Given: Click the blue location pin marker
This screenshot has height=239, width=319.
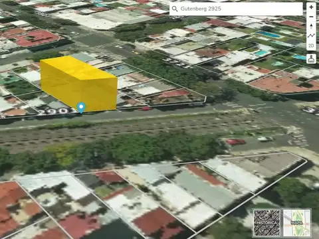Looking at the screenshot, I should pos(81,108).
